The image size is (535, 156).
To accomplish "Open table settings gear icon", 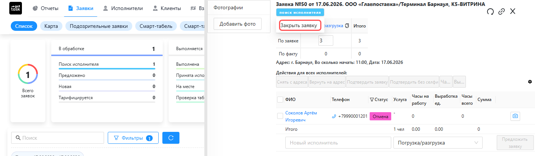I will [x=530, y=81].
